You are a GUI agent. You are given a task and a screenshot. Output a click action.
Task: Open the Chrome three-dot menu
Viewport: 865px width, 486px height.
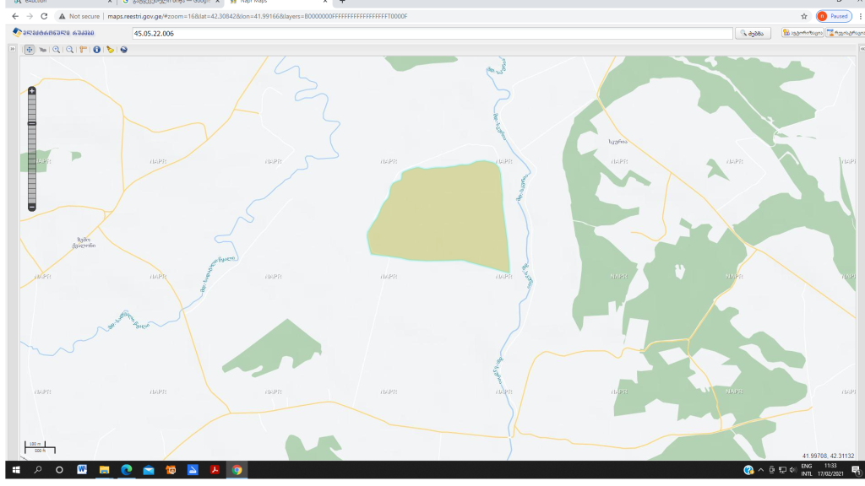click(x=861, y=17)
